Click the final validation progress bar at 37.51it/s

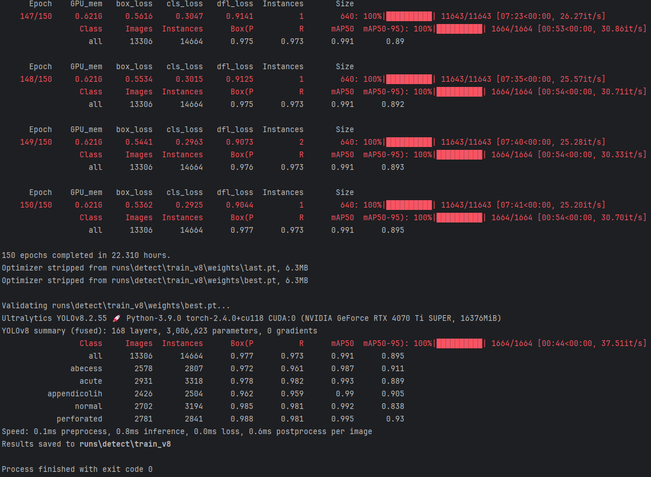459,343
